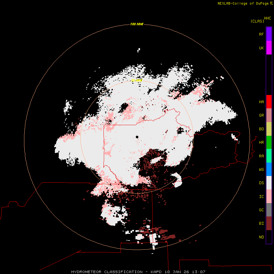Click the HR legend label

click(261, 142)
